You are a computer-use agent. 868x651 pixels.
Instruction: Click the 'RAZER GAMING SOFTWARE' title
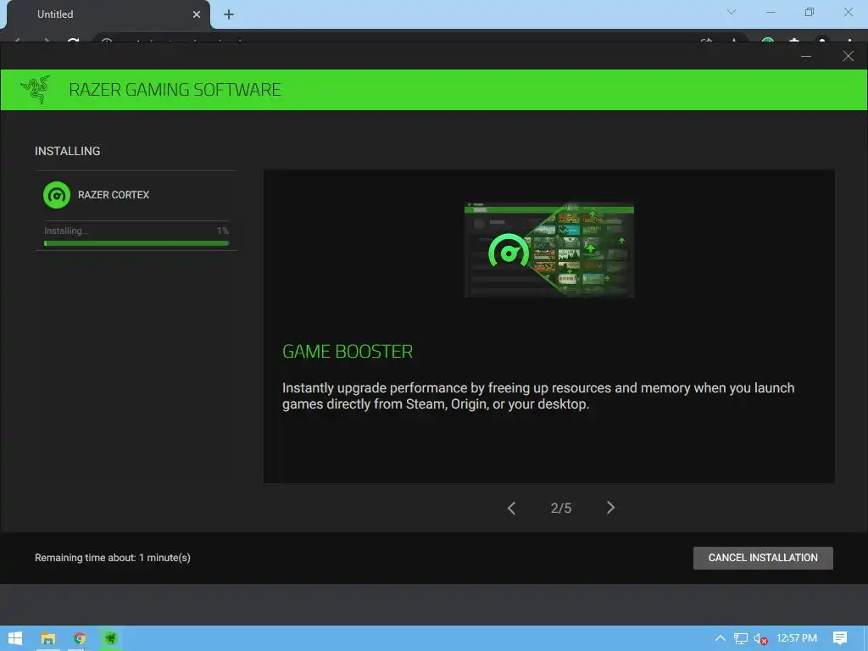pos(175,90)
